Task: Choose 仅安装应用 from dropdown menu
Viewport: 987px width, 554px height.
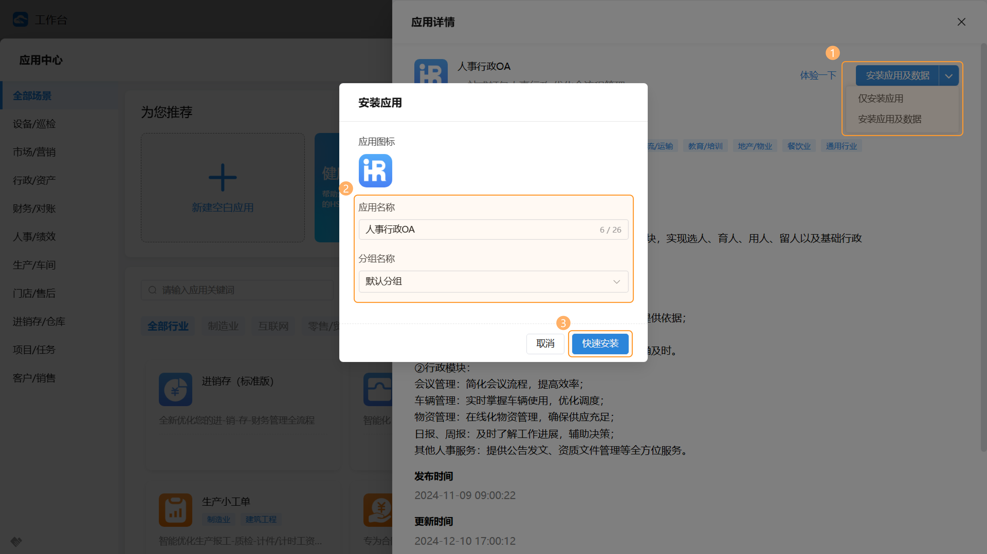Action: coord(881,98)
